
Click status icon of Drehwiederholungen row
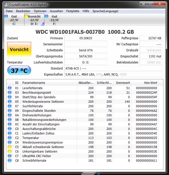click(10, 115)
